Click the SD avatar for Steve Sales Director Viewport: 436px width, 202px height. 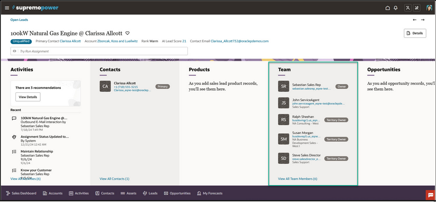[x=284, y=158]
